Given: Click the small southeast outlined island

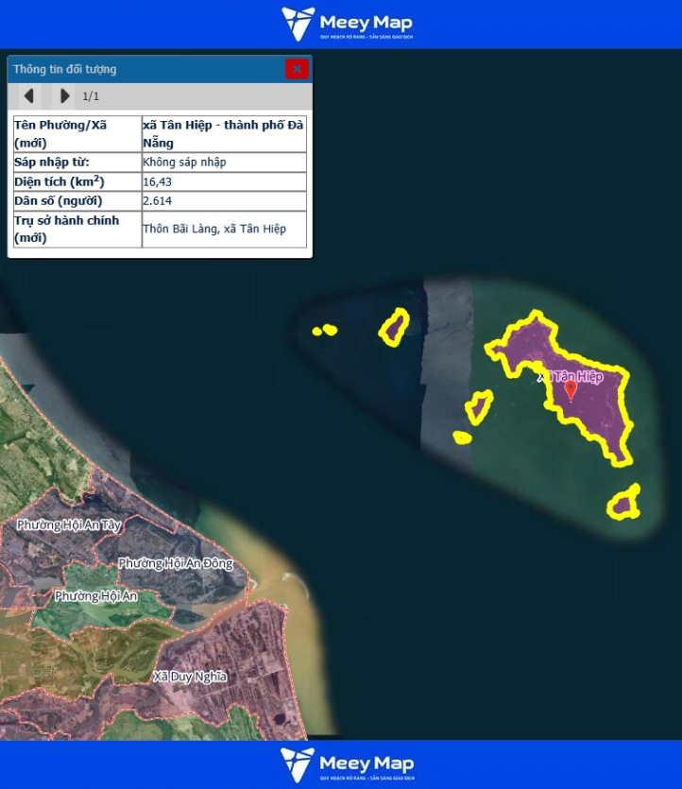Looking at the screenshot, I should tap(623, 505).
